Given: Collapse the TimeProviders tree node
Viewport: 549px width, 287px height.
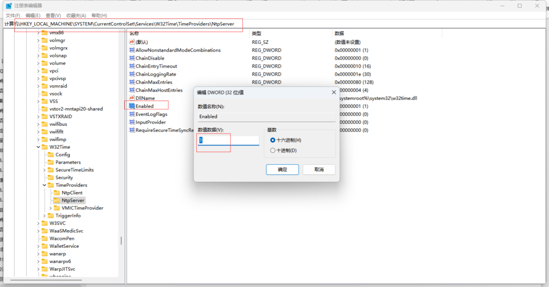Looking at the screenshot, I should (44, 185).
